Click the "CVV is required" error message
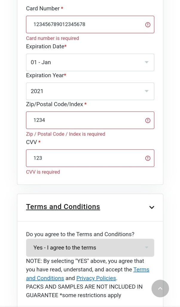The height and width of the screenshot is (307, 180). (x=43, y=172)
